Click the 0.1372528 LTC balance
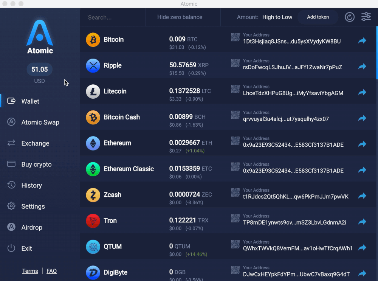The width and height of the screenshot is (378, 281). pos(190,91)
